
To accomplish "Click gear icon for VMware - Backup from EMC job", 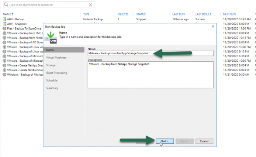I will tap(4, 33).
